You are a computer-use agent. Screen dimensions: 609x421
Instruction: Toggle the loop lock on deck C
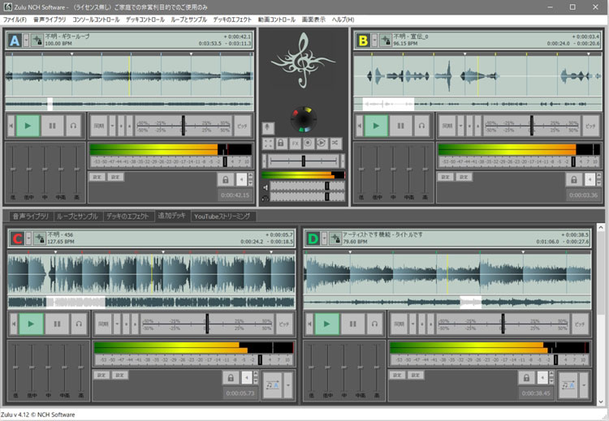click(x=231, y=377)
